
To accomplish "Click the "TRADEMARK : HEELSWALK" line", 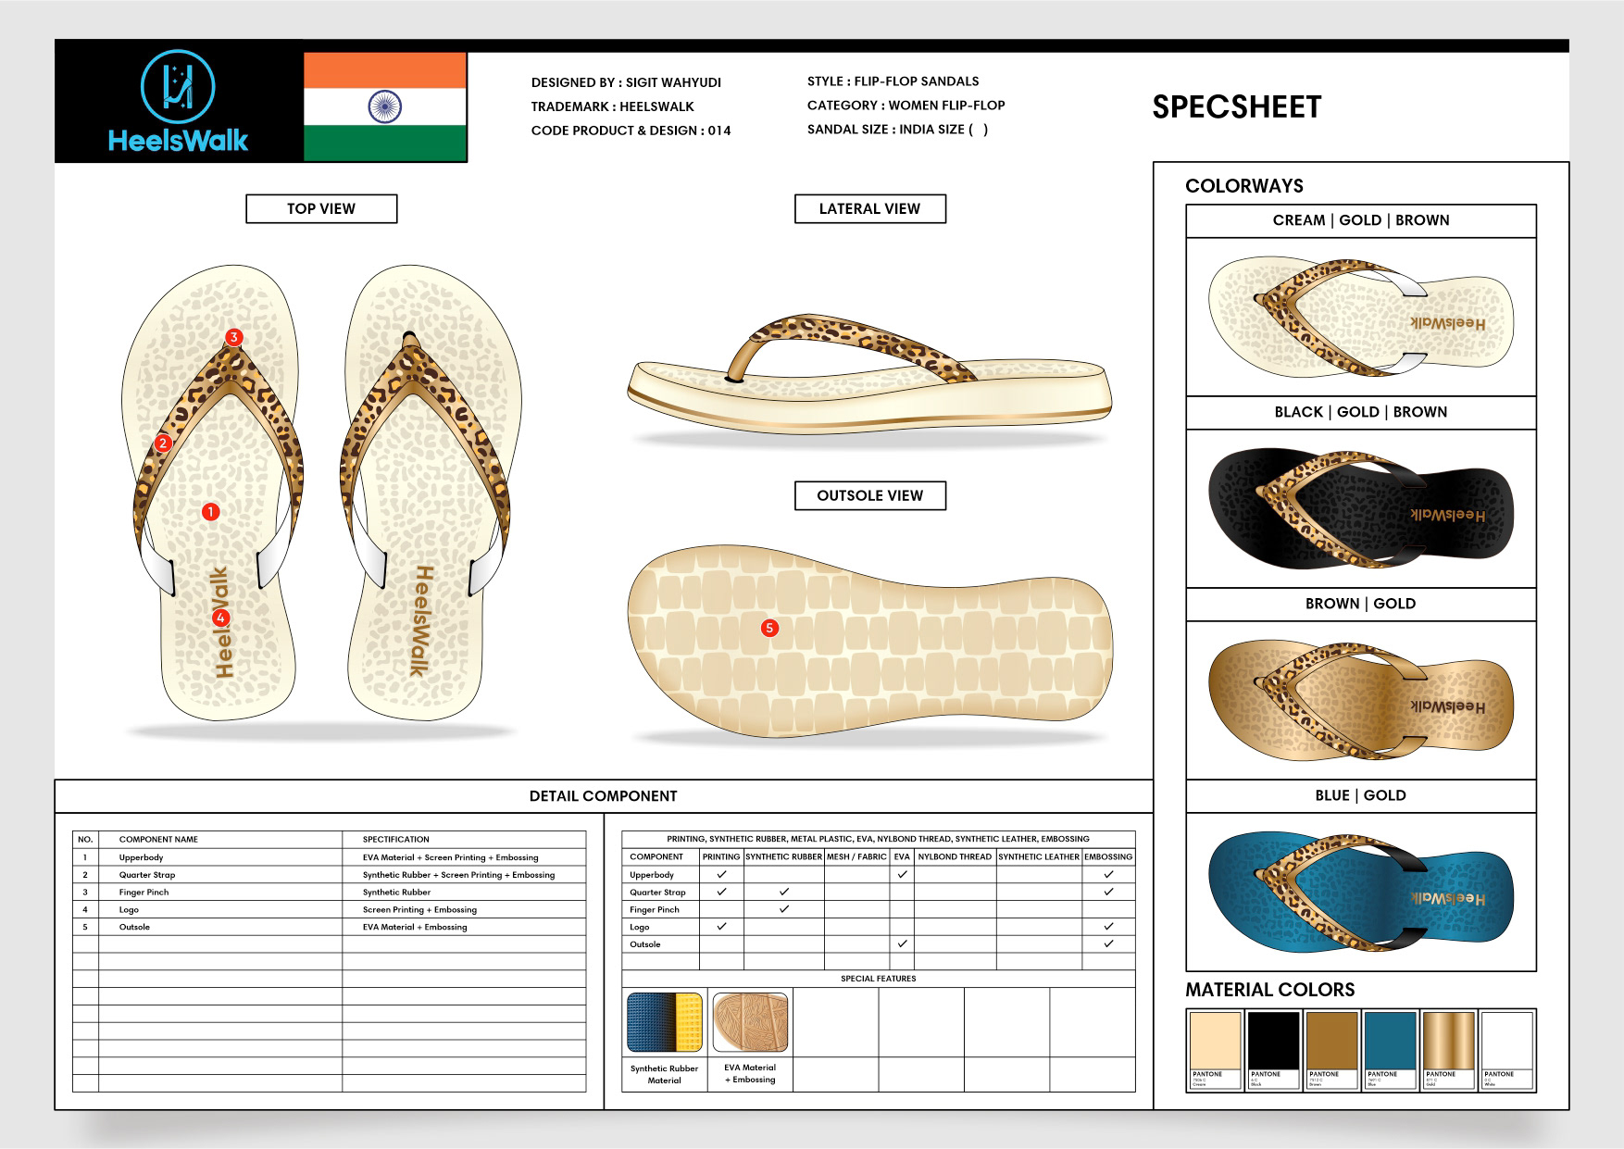I will pos(612,106).
